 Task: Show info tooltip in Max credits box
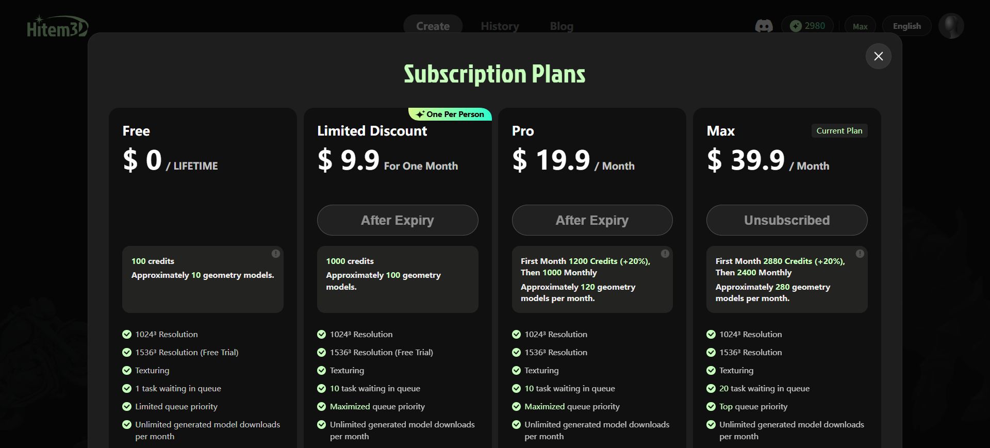coord(860,254)
